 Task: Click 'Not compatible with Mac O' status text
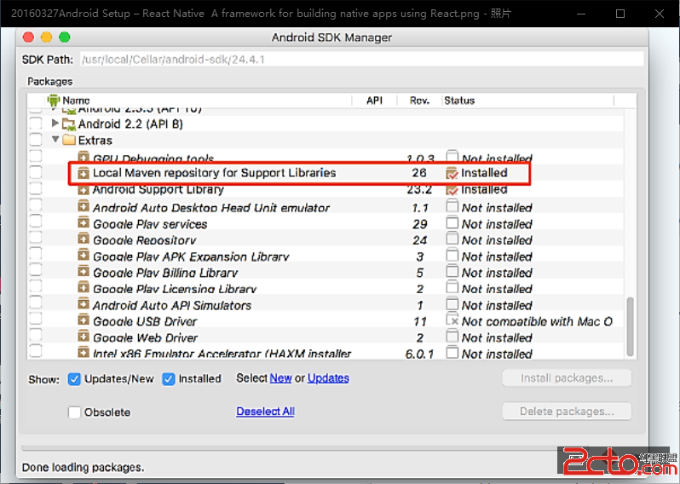click(537, 321)
